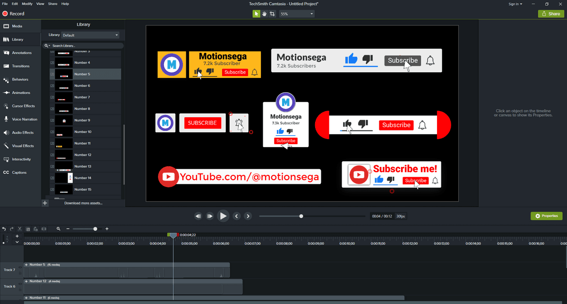Open the Audio Effects panel

(x=20, y=132)
